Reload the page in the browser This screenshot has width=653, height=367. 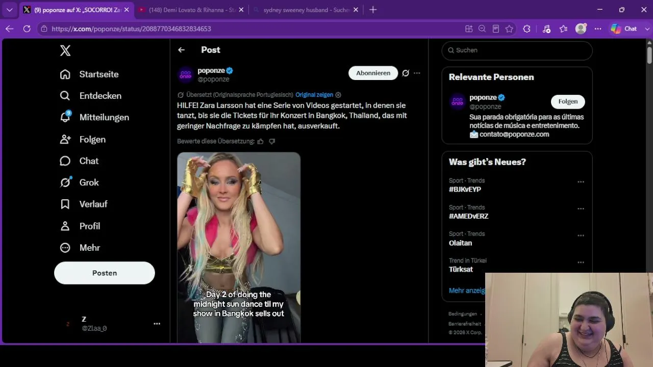click(27, 29)
